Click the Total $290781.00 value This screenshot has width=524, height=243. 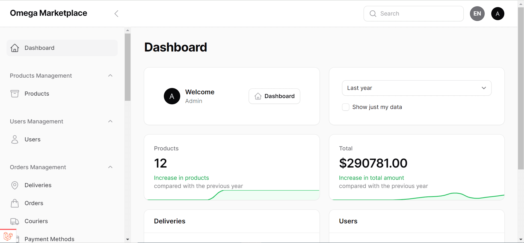[373, 163]
